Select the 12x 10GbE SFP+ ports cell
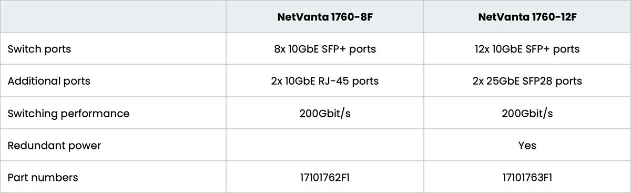This screenshot has width=631, height=193. click(x=527, y=49)
